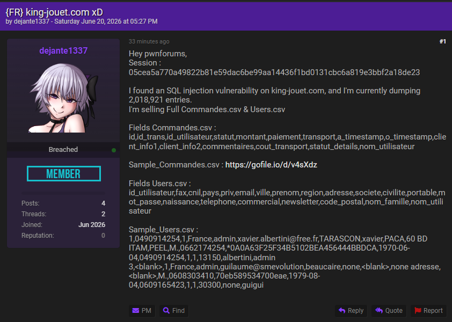Open the gofile.io sample link
The height and width of the screenshot is (322, 452).
coord(271,165)
